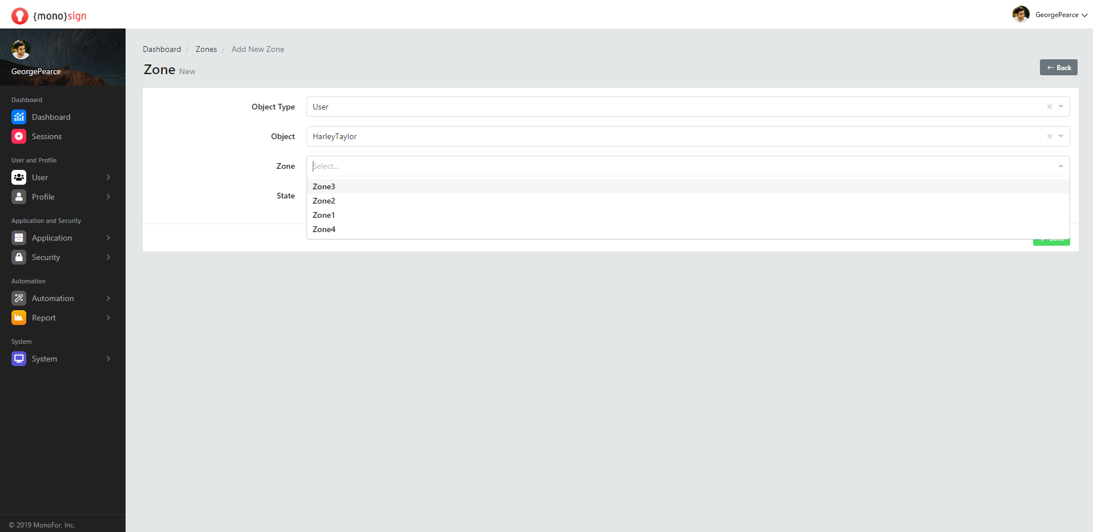Select Zone3 from the dropdown list
Viewport: 1093px width, 532px height.
click(x=324, y=186)
